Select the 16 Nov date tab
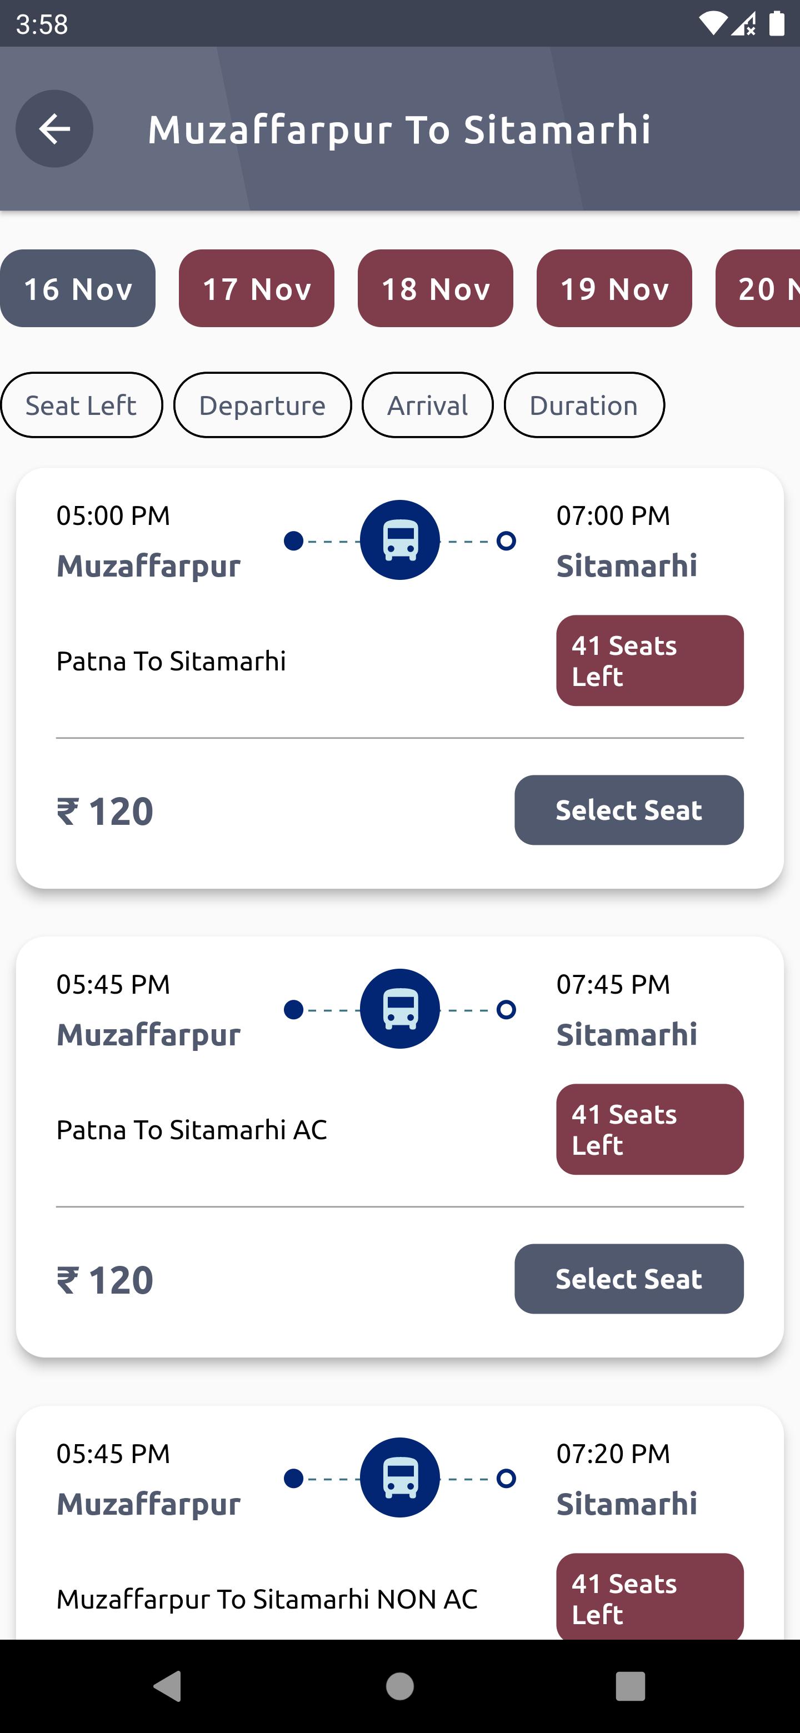The height and width of the screenshot is (1733, 800). (x=78, y=289)
